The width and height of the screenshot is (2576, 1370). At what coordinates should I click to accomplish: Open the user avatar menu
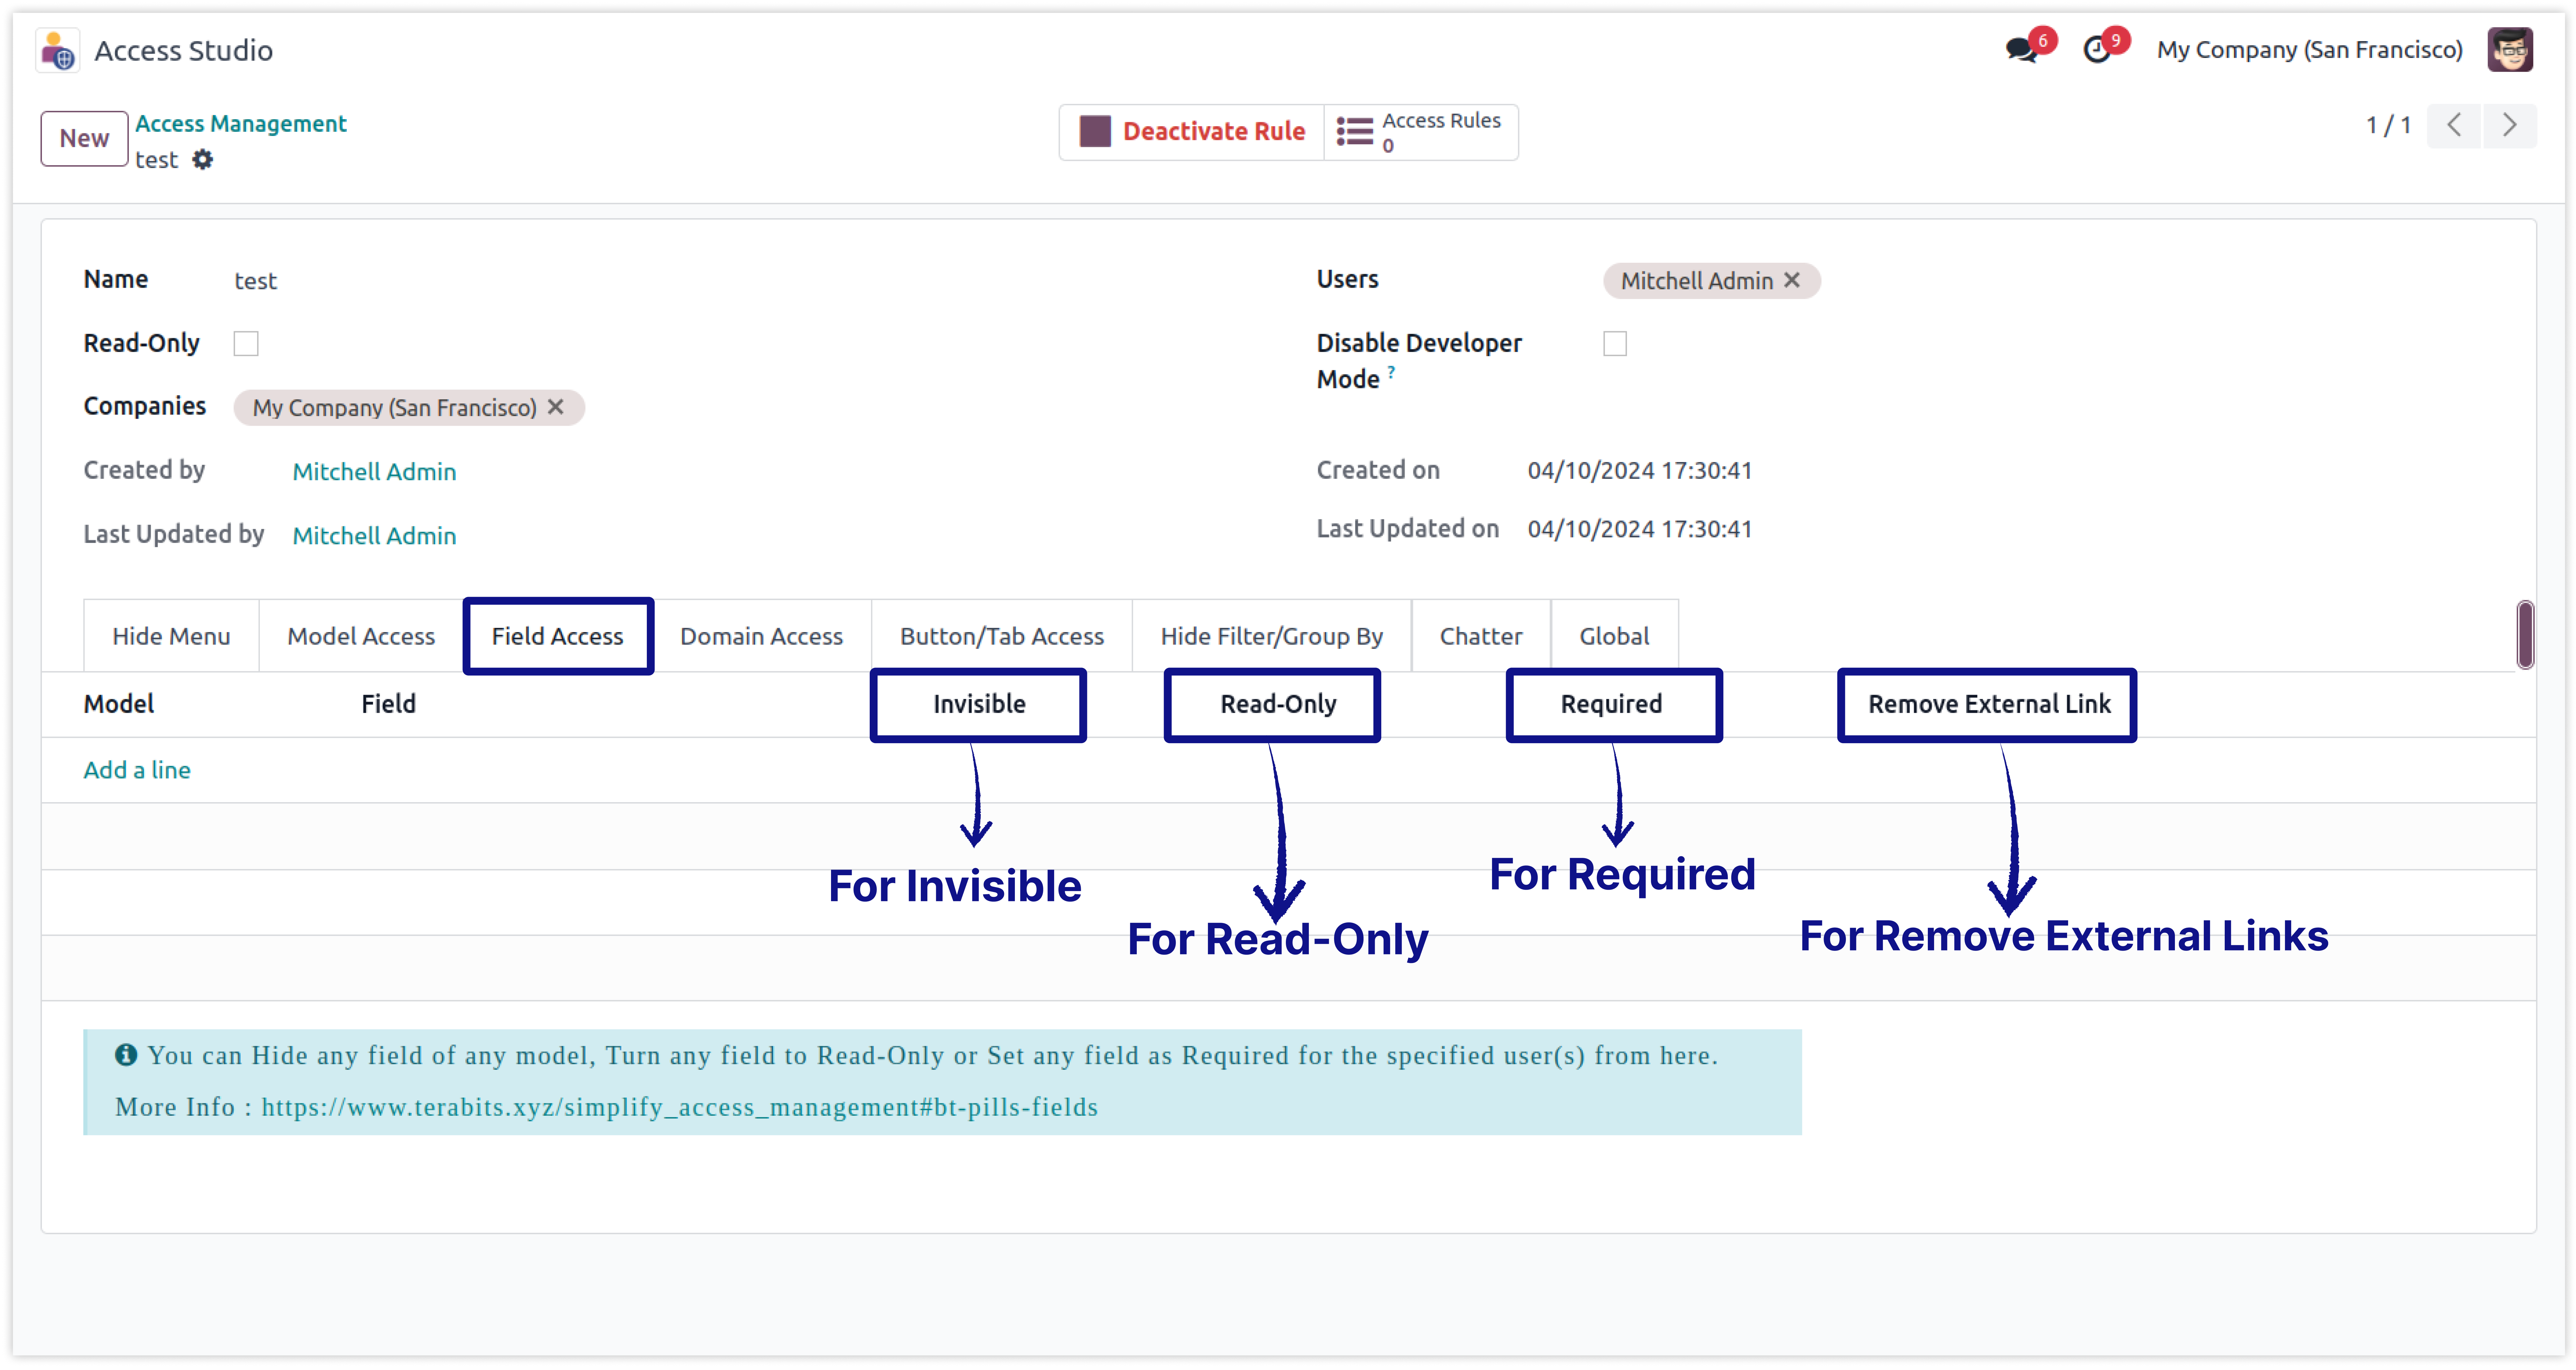pyautogui.click(x=2510, y=50)
